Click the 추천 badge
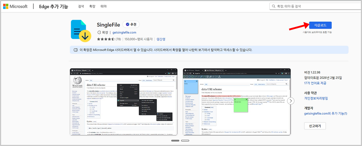 131,24
